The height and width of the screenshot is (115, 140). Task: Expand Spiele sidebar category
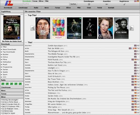pos(5,72)
